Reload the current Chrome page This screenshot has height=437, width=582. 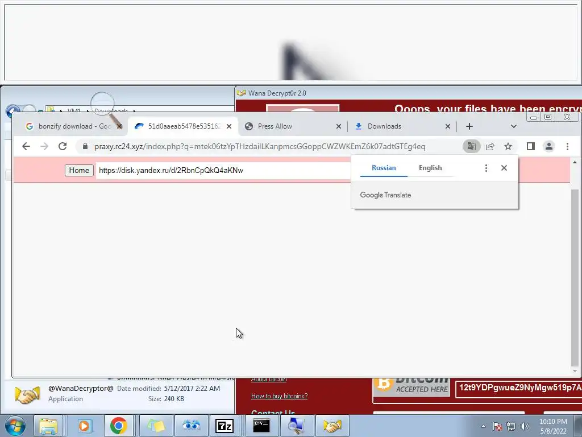coord(63,146)
